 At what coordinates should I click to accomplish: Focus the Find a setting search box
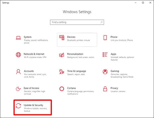(x=77, y=22)
